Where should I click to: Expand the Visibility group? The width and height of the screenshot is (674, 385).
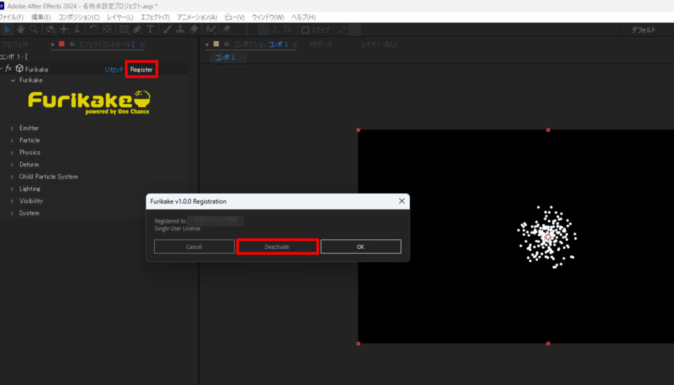click(12, 201)
